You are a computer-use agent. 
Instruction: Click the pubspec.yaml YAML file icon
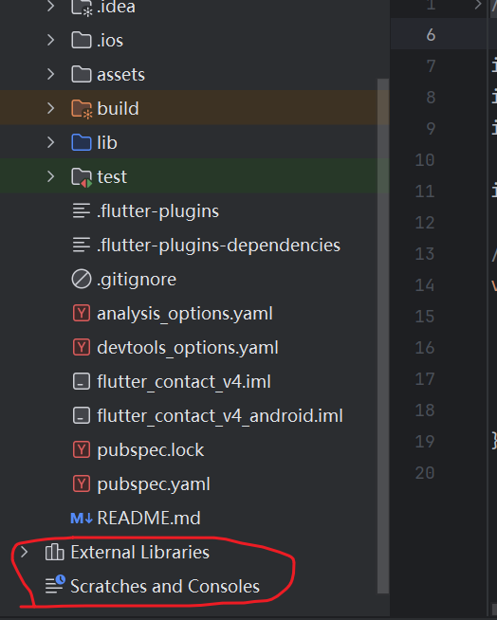coord(82,484)
